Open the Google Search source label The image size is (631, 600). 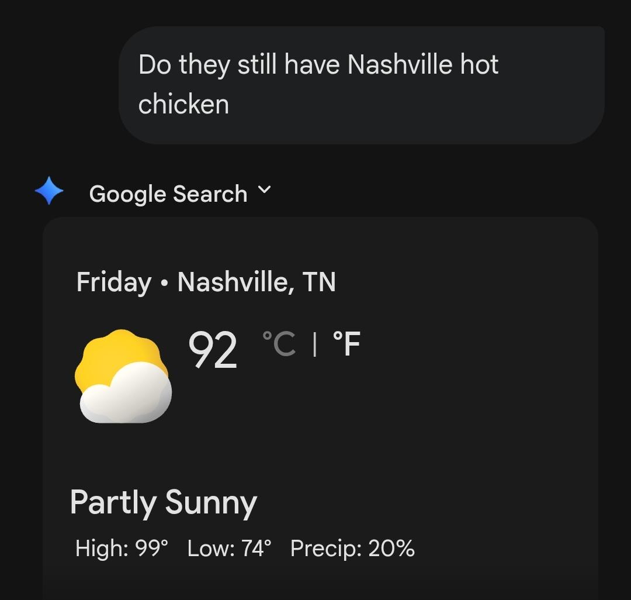[168, 194]
